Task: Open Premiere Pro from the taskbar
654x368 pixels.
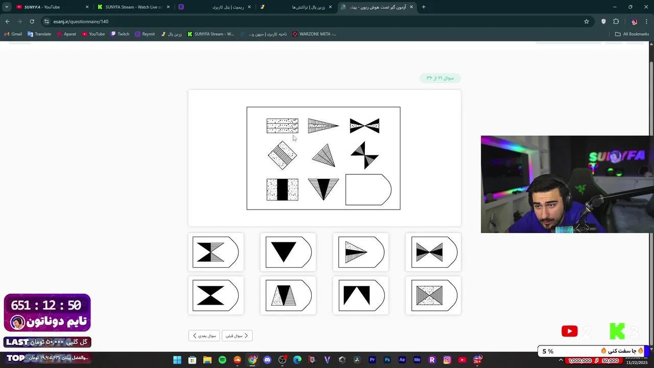Action: [x=372, y=360]
